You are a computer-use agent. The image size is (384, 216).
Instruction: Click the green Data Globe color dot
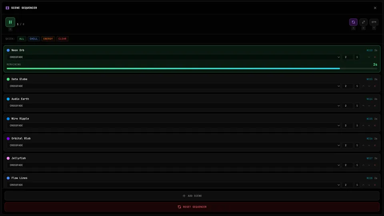click(8, 79)
